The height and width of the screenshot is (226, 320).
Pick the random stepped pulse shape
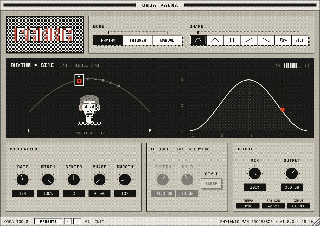tap(283, 40)
